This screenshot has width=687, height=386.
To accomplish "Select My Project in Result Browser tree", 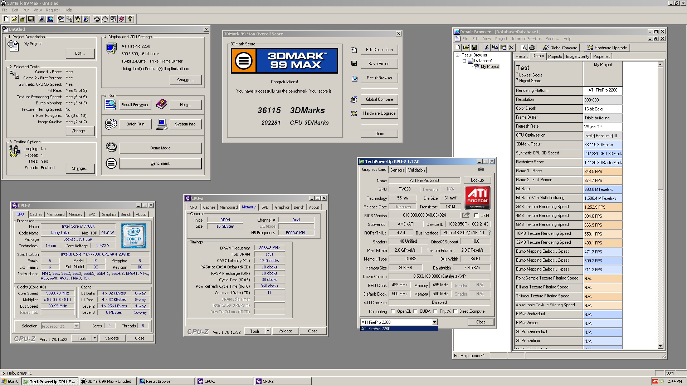I will pyautogui.click(x=489, y=66).
